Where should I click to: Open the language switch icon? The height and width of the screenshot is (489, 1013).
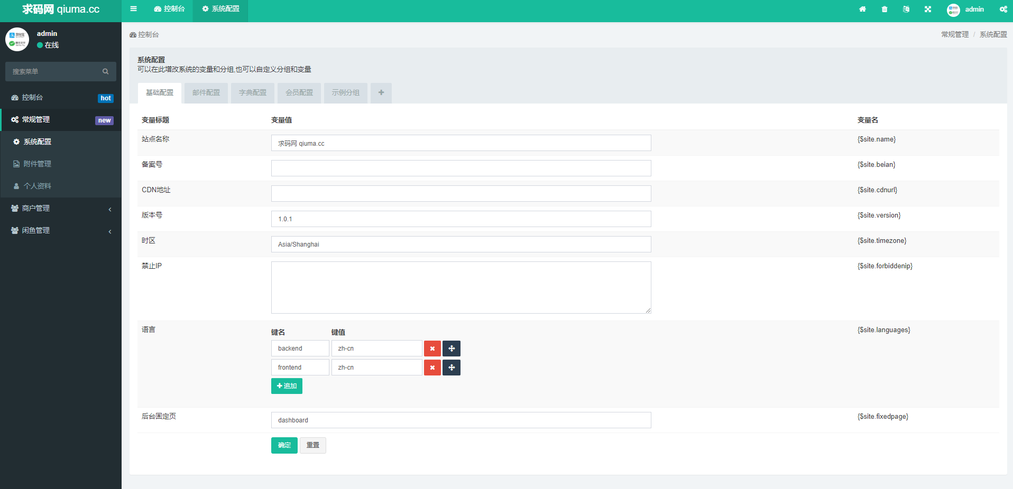pos(906,9)
